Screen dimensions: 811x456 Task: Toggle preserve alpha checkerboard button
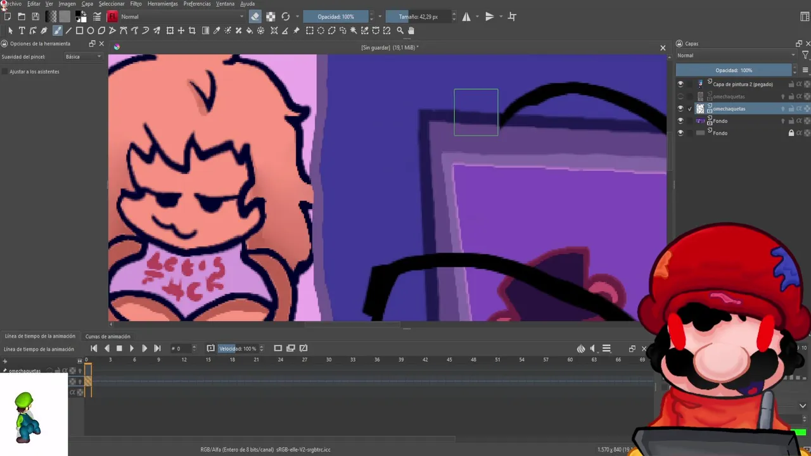pos(271,16)
